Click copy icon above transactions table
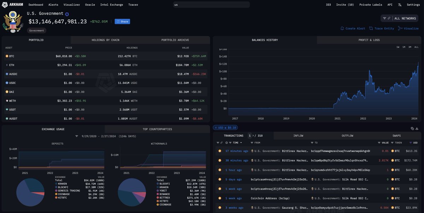The height and width of the screenshot is (213, 424). coord(412,128)
